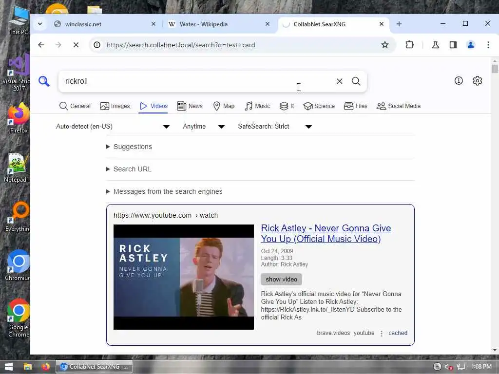Screen dimensions: 499x374
Task: Open the result's three-dot options
Action: [x=381, y=333]
